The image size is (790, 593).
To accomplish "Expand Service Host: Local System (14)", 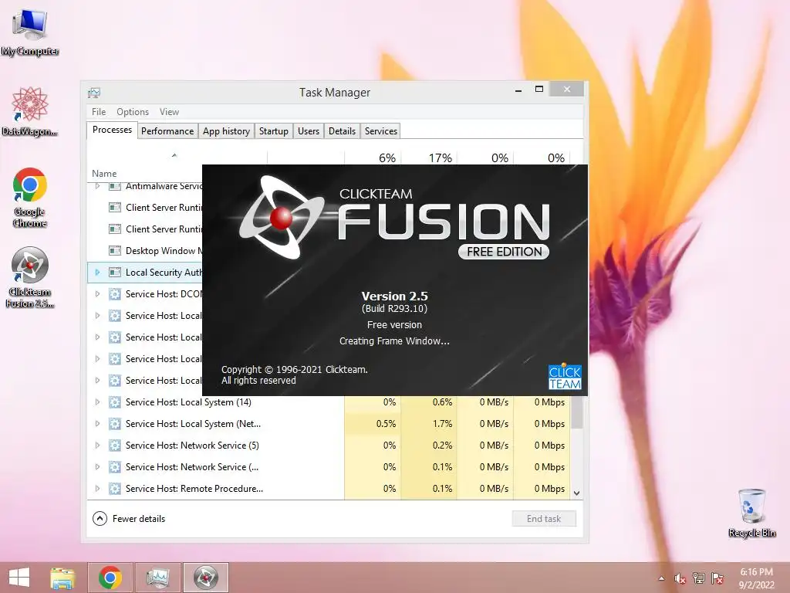I will [97, 402].
